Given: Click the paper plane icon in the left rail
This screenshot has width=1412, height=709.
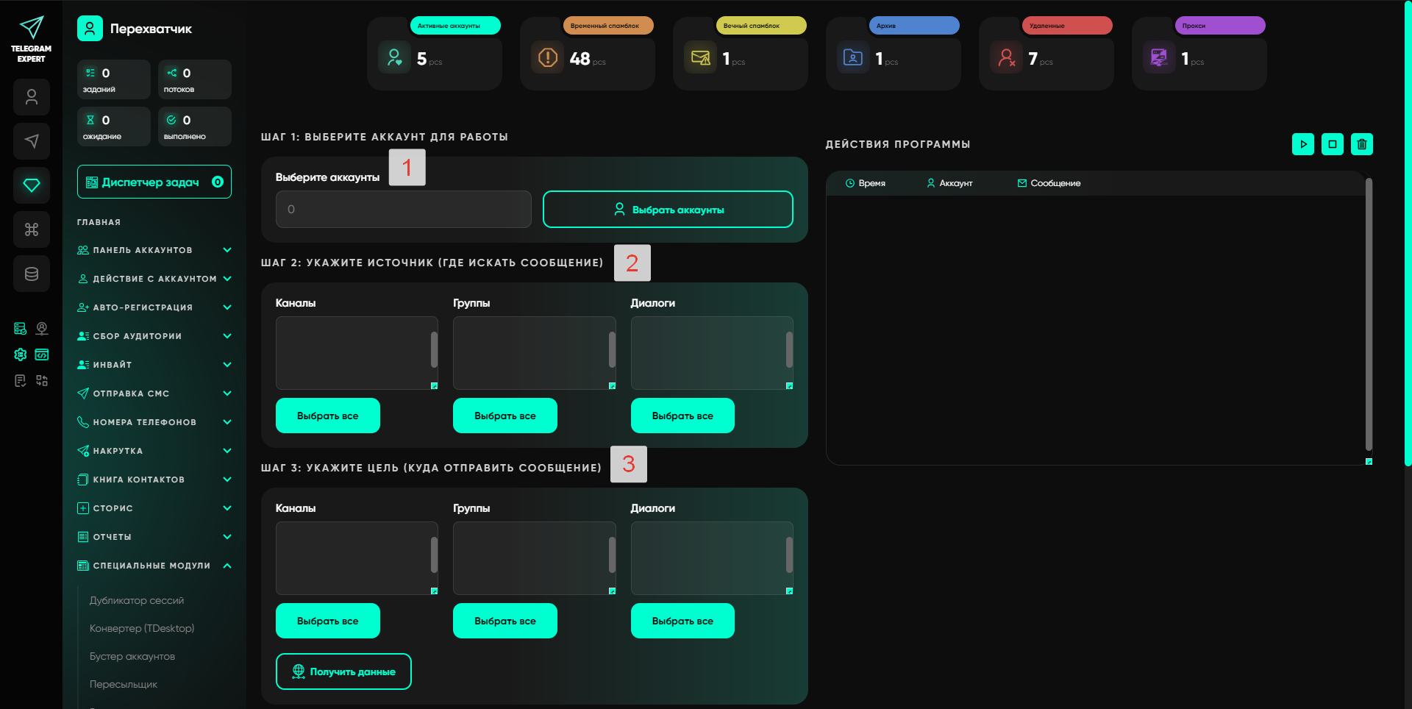Looking at the screenshot, I should click(x=32, y=141).
